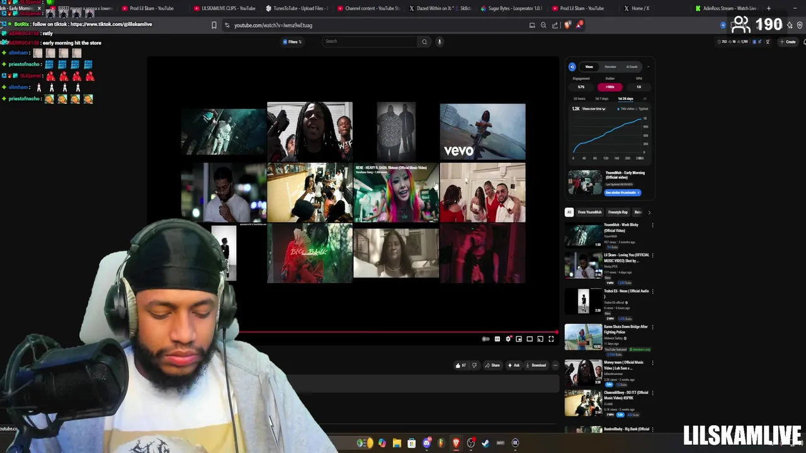Open the Views over time dropdown

point(594,109)
